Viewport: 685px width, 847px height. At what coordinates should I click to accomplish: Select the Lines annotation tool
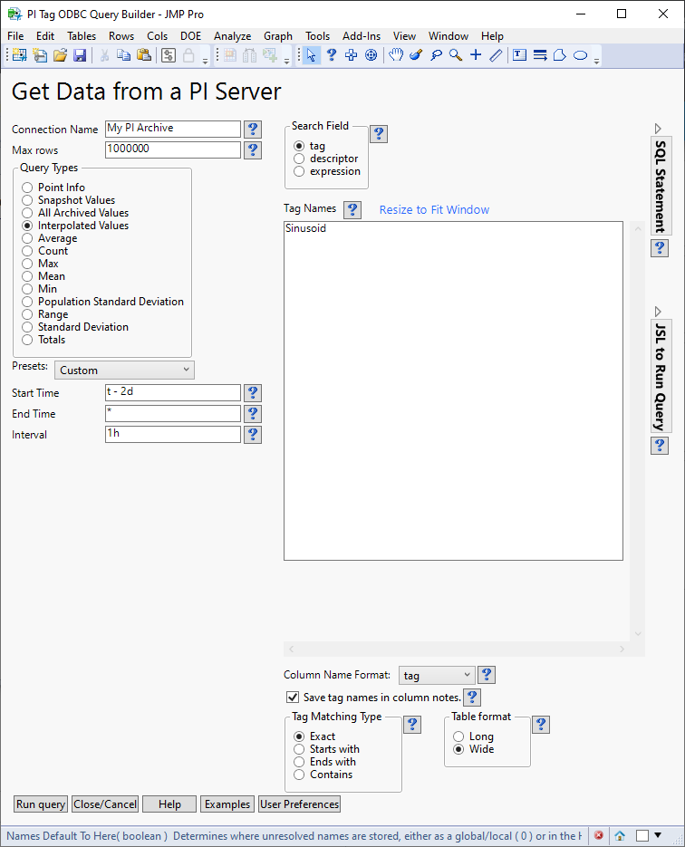click(x=540, y=55)
